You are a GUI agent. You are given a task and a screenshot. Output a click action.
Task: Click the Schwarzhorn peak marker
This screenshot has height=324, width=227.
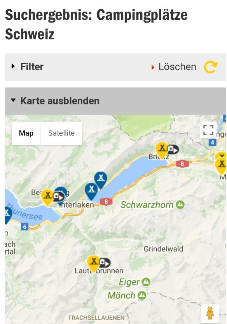[180, 205]
